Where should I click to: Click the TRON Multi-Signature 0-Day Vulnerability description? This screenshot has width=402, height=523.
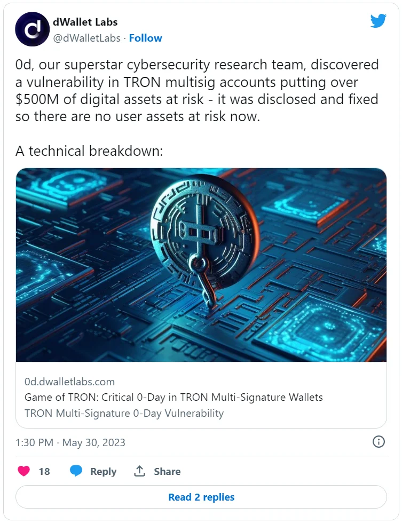coord(124,413)
